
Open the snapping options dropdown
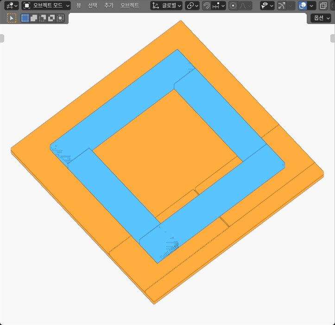click(x=219, y=6)
